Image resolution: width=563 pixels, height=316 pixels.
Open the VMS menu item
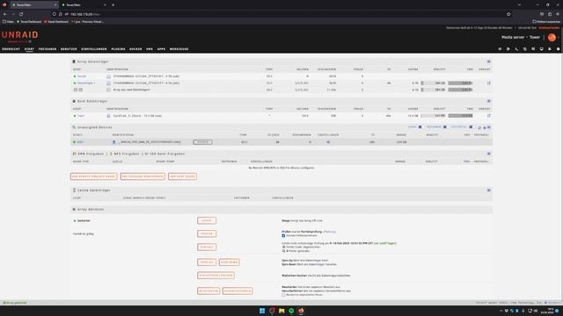click(150, 49)
